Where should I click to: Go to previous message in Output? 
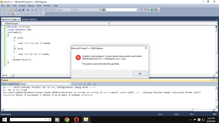(80, 84)
